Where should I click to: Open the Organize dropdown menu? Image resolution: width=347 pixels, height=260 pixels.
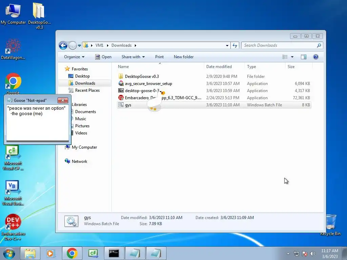pyautogui.click(x=74, y=57)
